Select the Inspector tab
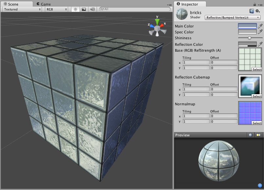 point(190,5)
